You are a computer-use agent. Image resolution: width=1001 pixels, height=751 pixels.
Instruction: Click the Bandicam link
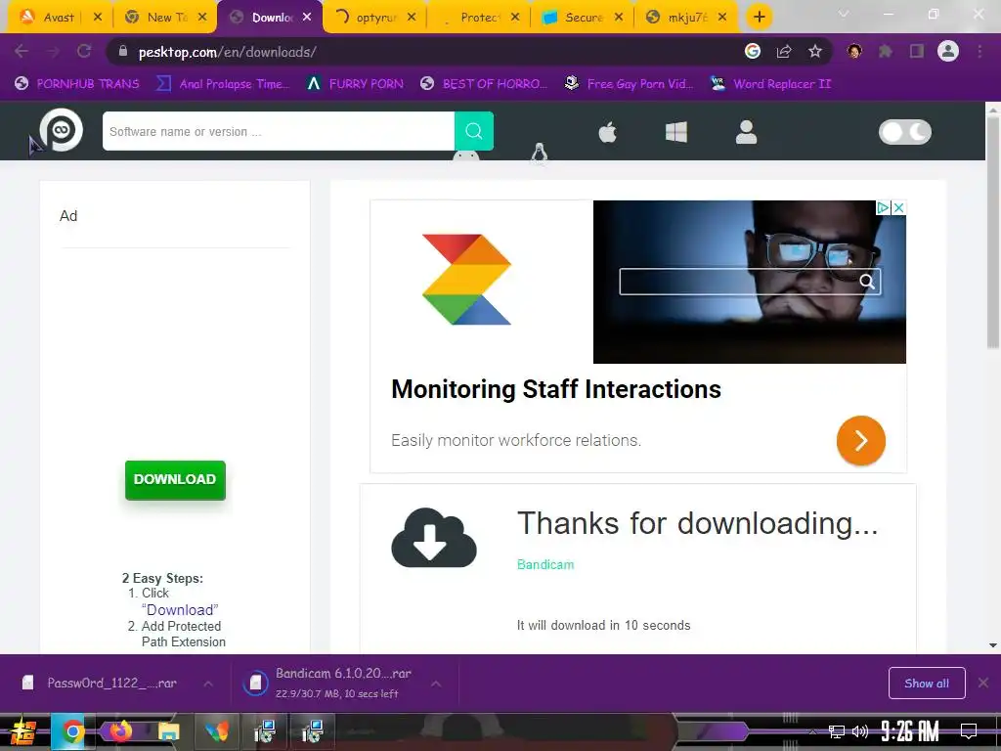tap(545, 564)
